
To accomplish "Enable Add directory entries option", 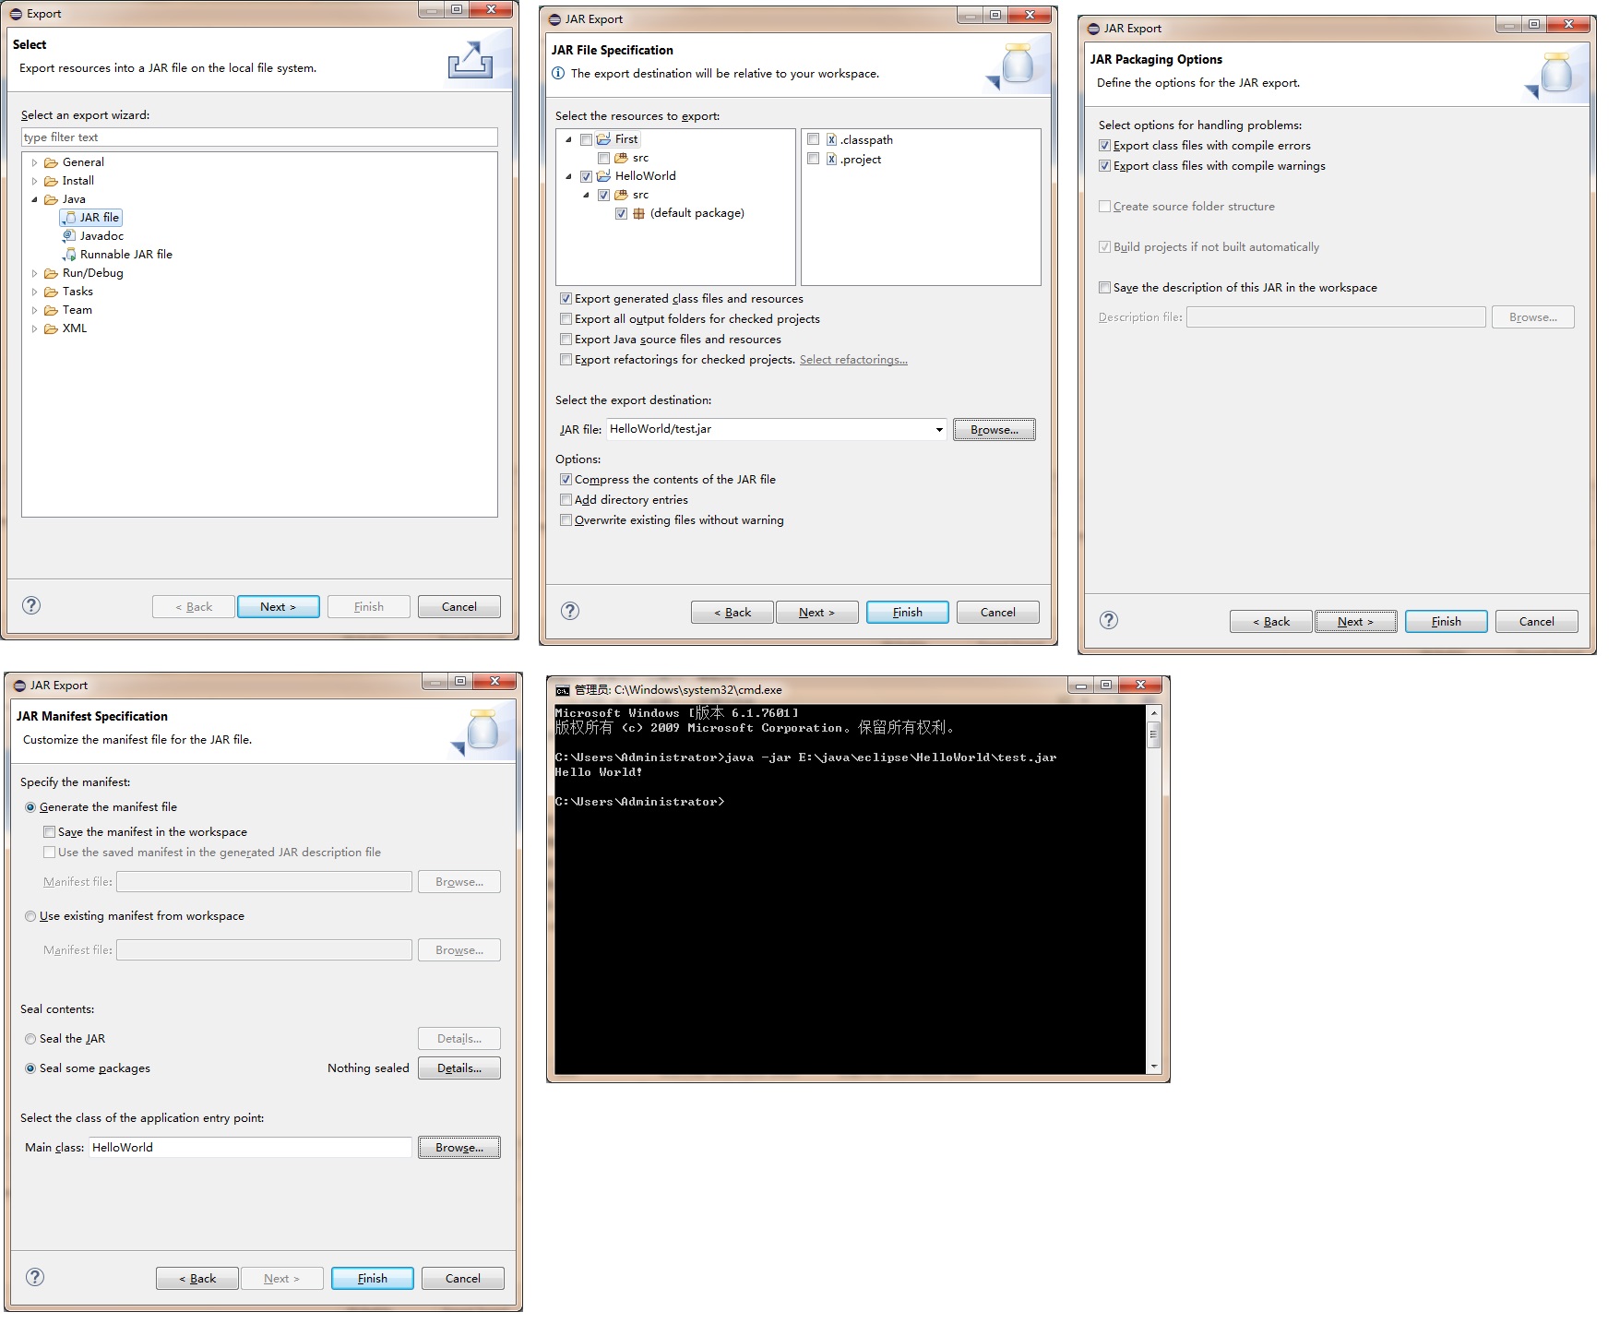I will click(566, 500).
